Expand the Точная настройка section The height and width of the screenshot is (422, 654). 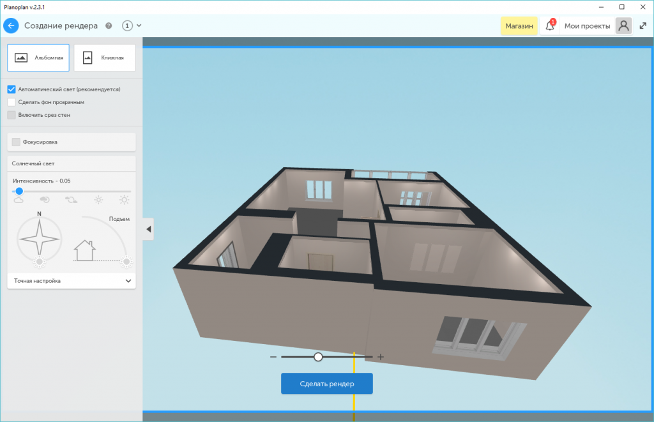point(128,281)
